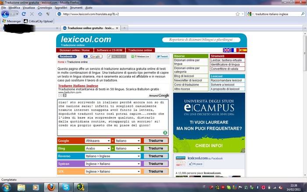This screenshot has height=192, width=307.
Task: Share page with the Tweet button
Action: (x=162, y=57)
